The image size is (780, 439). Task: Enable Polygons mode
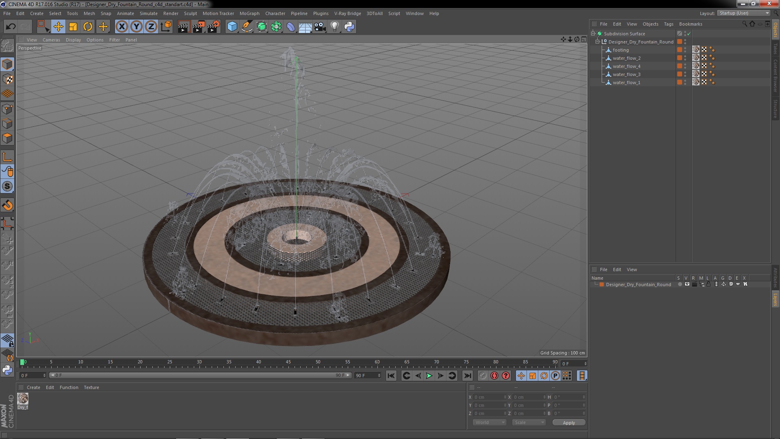(x=7, y=138)
